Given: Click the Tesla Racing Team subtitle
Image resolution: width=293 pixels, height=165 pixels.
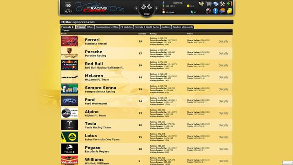Looking at the screenshot, I should (98, 127).
